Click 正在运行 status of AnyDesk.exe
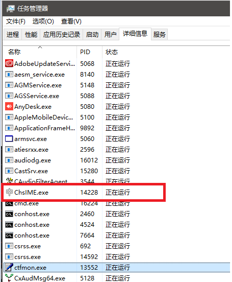This screenshot has width=232, height=282. point(118,107)
